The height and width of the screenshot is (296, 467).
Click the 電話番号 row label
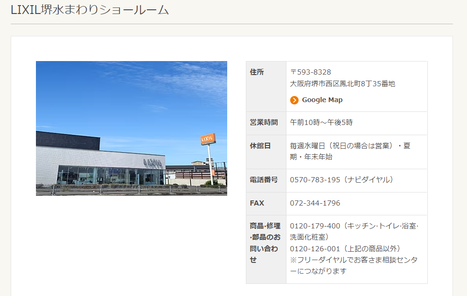[x=264, y=179]
